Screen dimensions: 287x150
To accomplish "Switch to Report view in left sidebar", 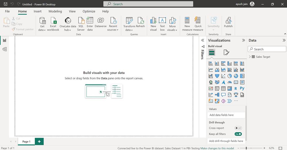I will tap(5, 40).
